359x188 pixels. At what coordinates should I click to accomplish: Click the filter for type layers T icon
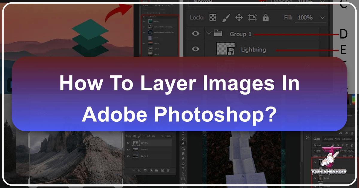point(342,145)
